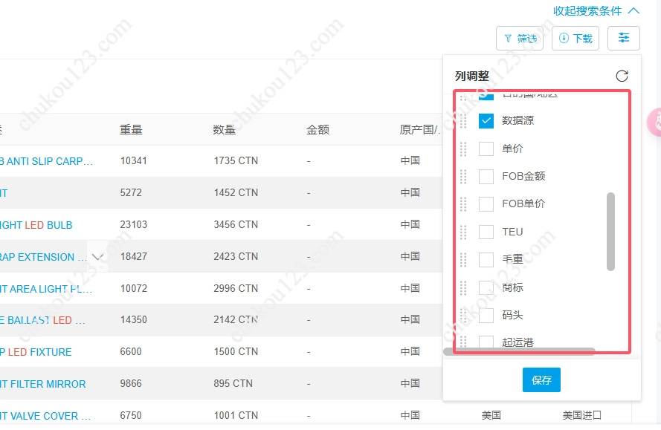
Task: Tick the 商标 checkbox
Action: point(486,287)
